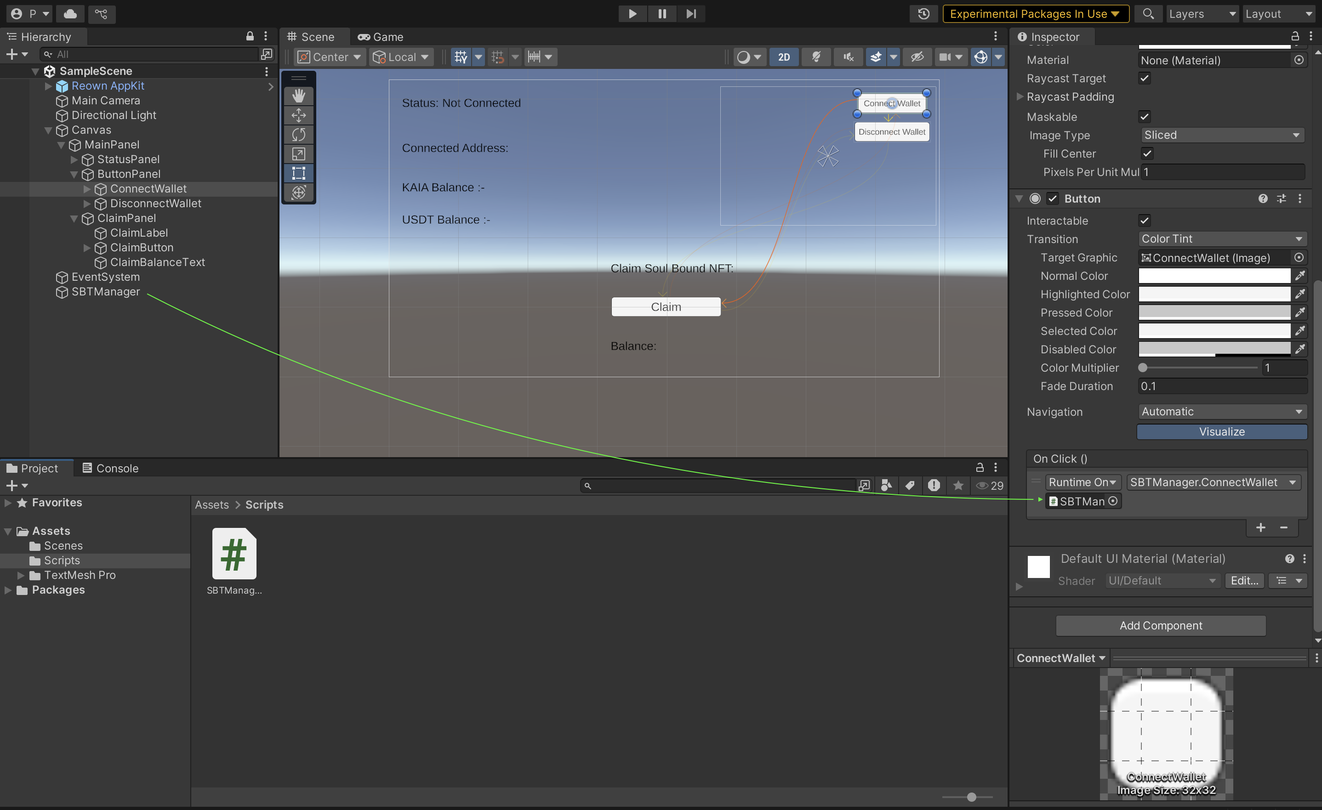Click the Play button
Image resolution: width=1322 pixels, height=810 pixels.
tap(632, 14)
